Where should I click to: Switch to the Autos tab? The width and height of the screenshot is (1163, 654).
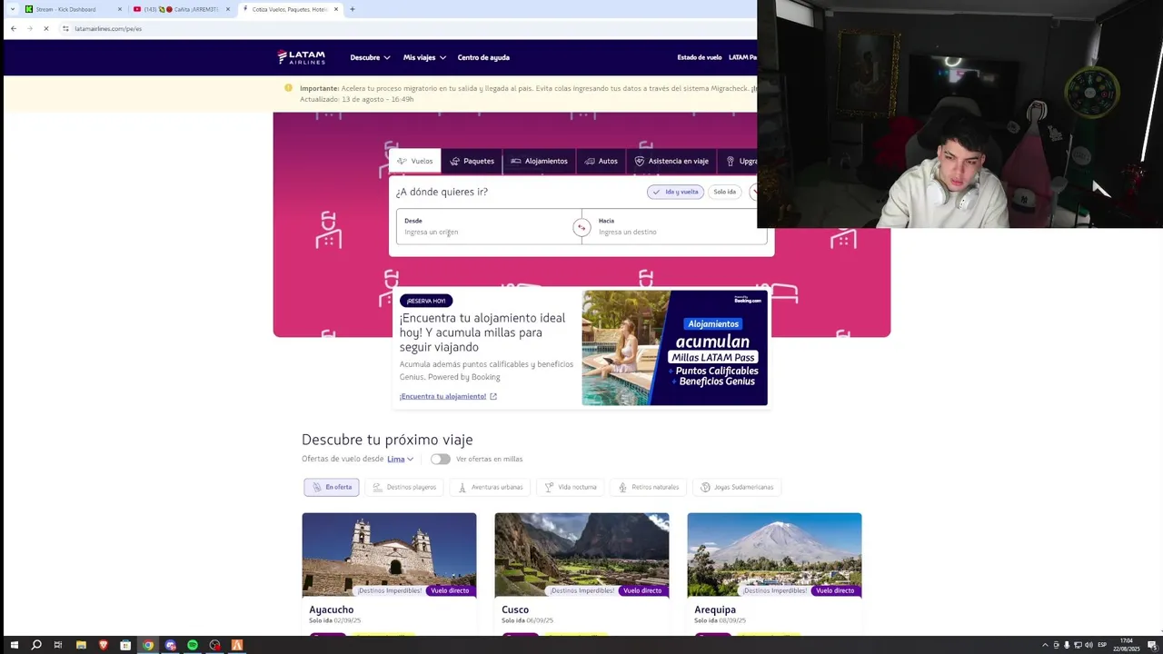coord(601,161)
